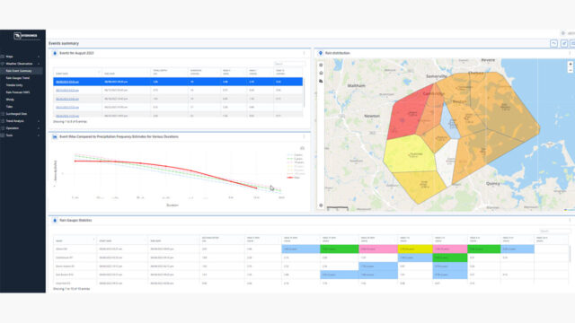
Task: Click the map layers icon
Action: click(x=321, y=81)
